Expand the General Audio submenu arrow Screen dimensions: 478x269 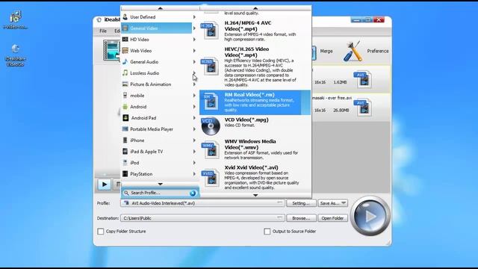(x=194, y=61)
